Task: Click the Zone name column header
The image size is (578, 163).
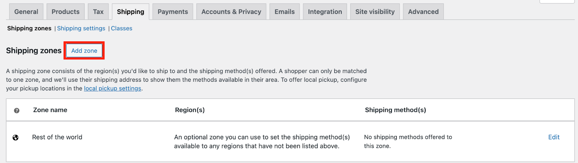Action: [x=50, y=110]
